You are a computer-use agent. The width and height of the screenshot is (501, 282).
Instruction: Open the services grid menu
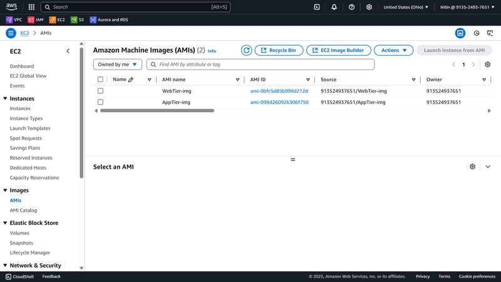(31, 7)
